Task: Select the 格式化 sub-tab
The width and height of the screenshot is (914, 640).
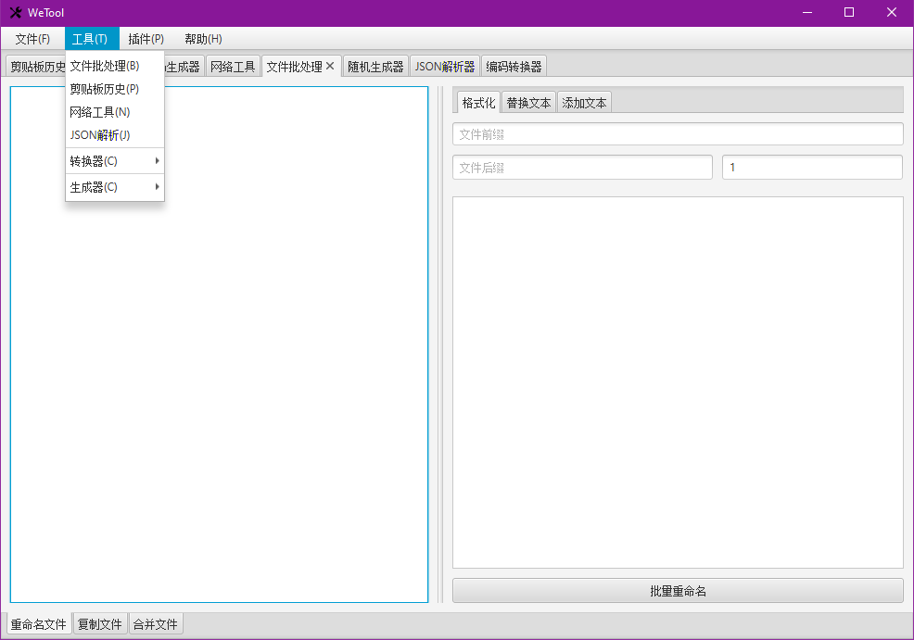Action: (x=478, y=103)
